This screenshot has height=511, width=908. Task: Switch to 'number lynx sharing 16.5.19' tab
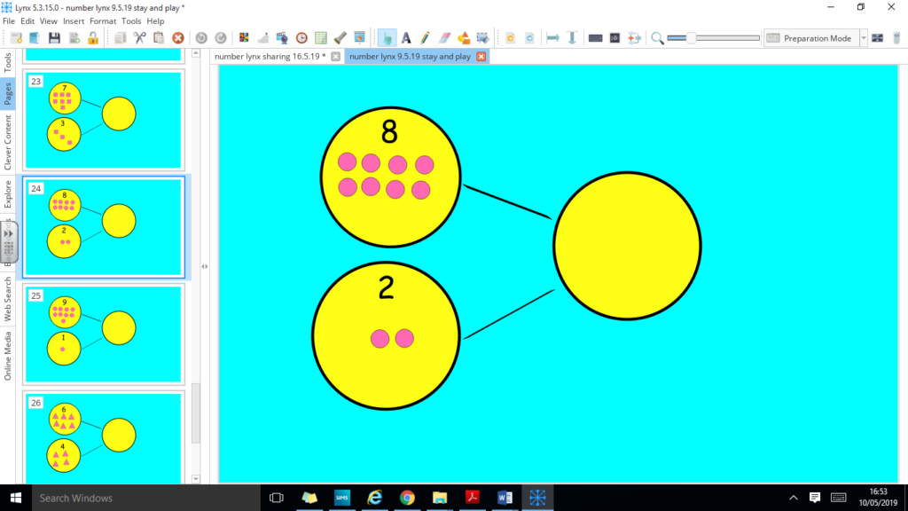270,56
